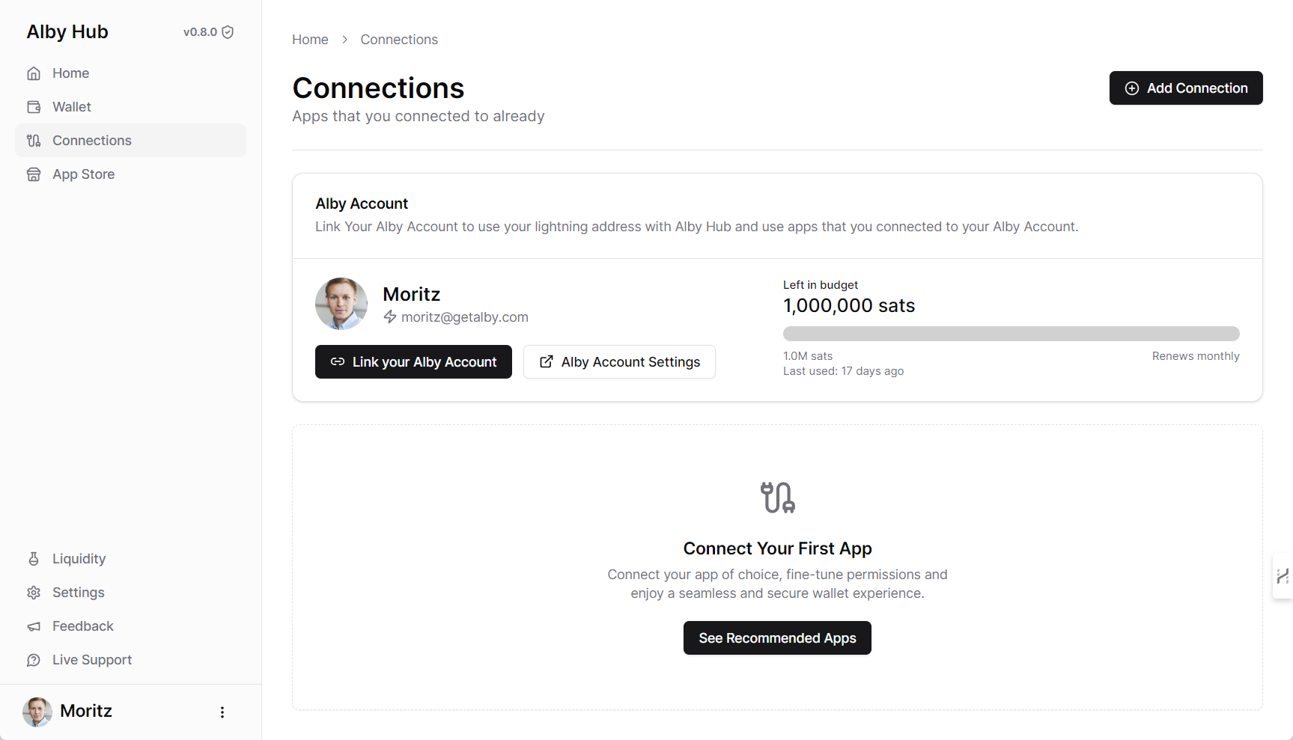Viewport: 1293px width, 740px height.
Task: Click Moritz's profile photo in account card
Action: tap(341, 304)
